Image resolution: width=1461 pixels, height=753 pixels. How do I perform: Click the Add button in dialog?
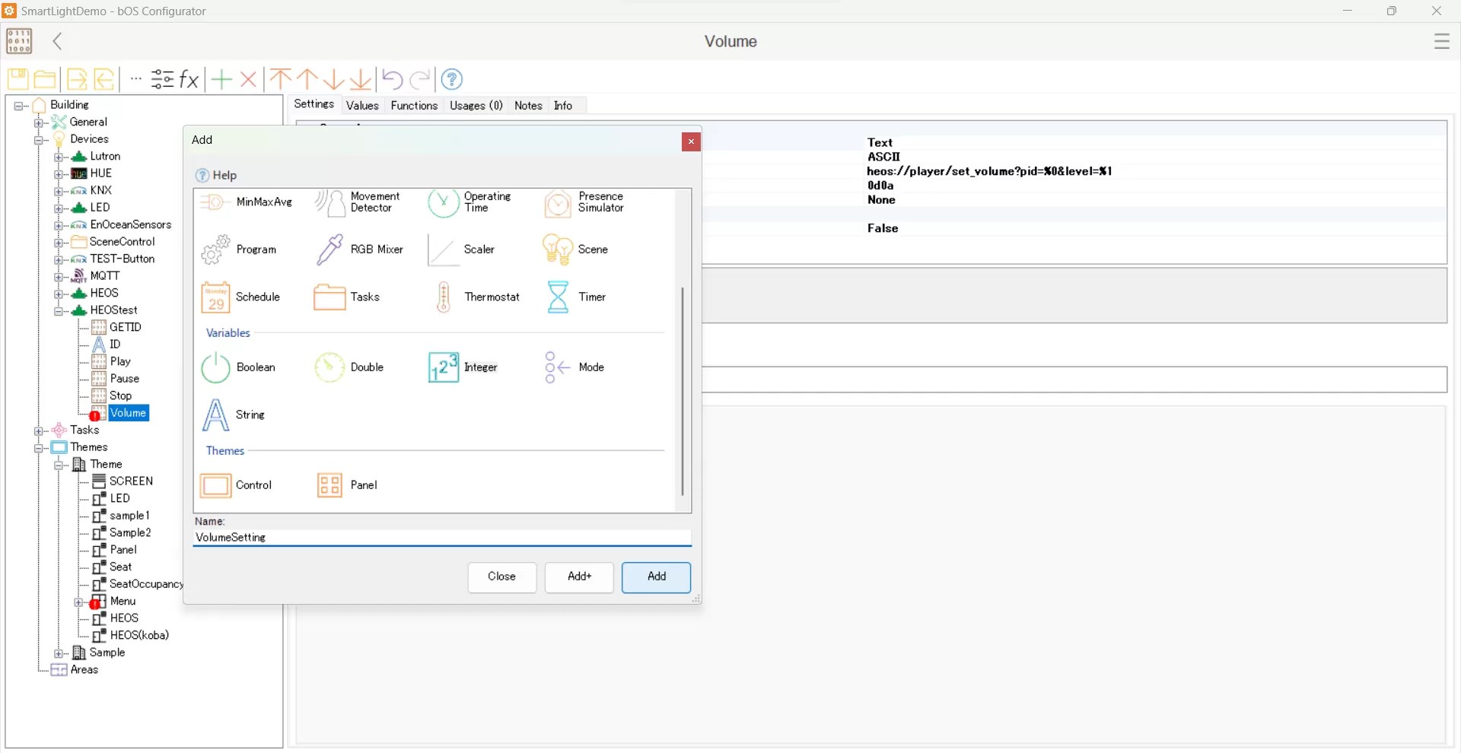(x=656, y=577)
